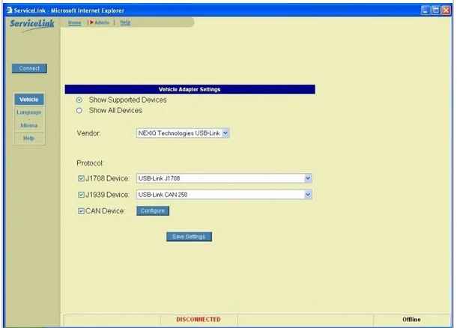Click the Save Settings button
The image size is (457, 328).
(189, 237)
